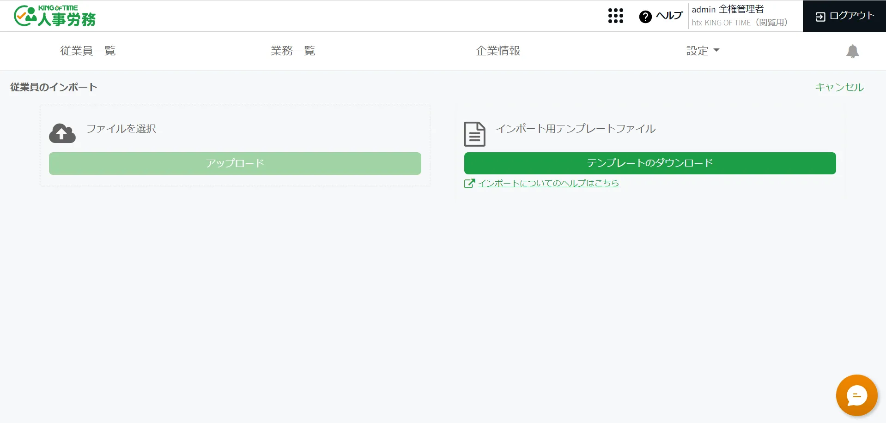This screenshot has height=423, width=886.
Task: Click the ヘルプ text link
Action: point(669,16)
